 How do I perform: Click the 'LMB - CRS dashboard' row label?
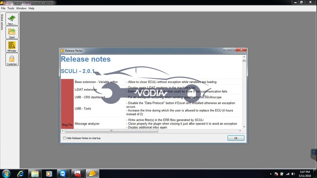(x=90, y=97)
